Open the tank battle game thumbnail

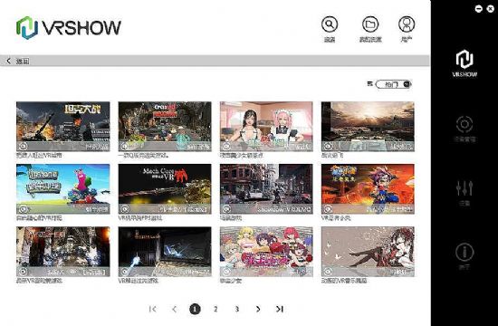point(62,126)
